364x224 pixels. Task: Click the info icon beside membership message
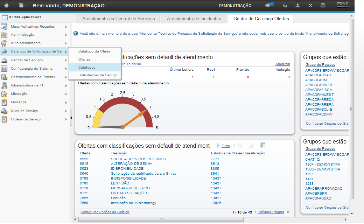(x=76, y=33)
